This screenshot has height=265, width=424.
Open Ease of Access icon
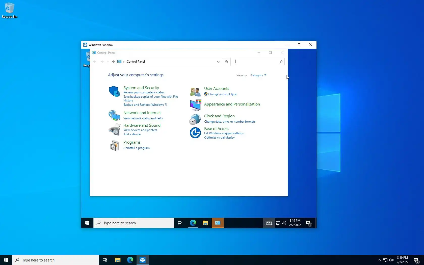click(x=195, y=133)
